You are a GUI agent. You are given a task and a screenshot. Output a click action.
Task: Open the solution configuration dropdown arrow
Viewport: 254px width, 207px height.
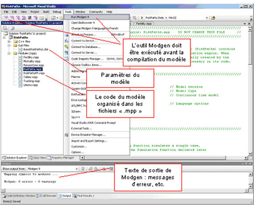coord(166,18)
